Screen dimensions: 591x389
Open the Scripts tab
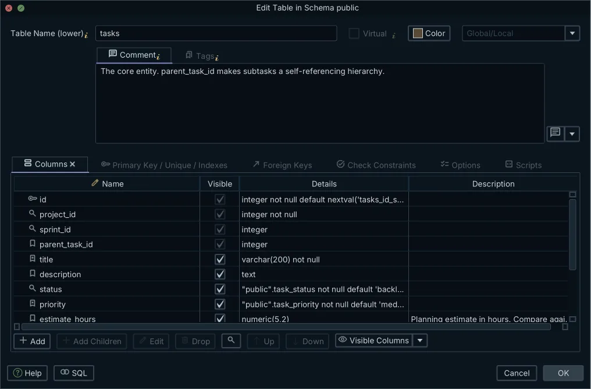pos(524,165)
